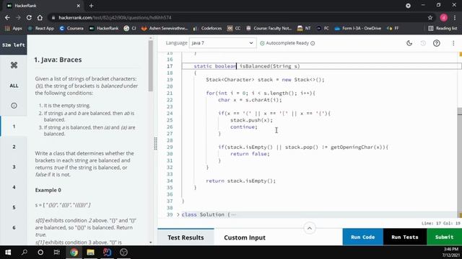Open the Windows Start menu
This screenshot has height=259, width=462.
8,253
